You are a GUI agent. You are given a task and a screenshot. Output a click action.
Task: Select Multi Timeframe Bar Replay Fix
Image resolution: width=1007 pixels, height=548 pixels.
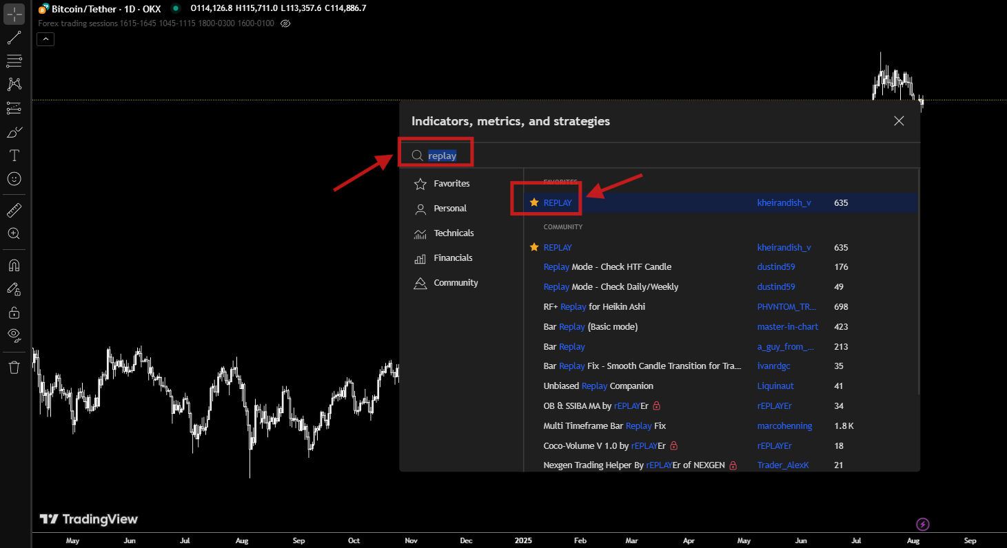point(604,425)
